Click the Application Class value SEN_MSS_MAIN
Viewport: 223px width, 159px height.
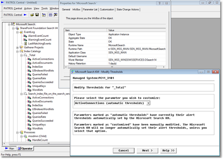117,53
